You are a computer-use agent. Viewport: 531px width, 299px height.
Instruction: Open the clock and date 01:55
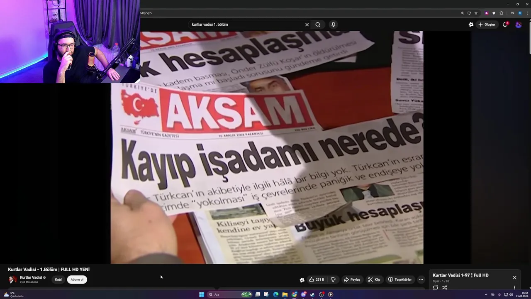(x=522, y=294)
